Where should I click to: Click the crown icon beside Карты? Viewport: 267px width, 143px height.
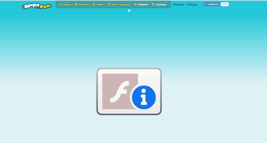tap(61, 5)
